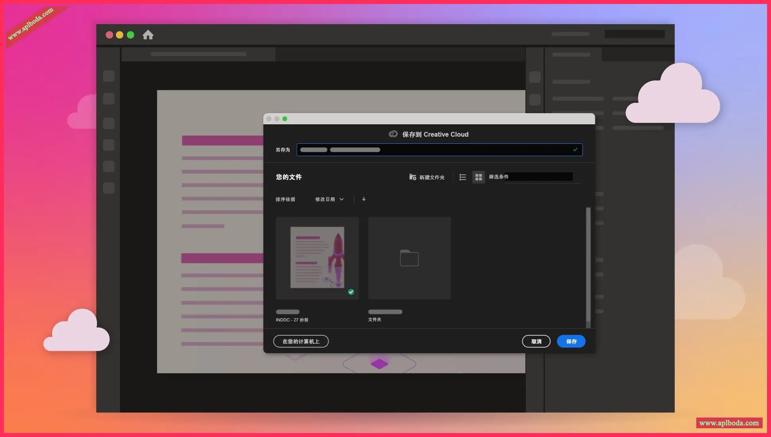Click the Creative Cloud logo icon
Viewport: 771px width, 437px height.
point(393,134)
